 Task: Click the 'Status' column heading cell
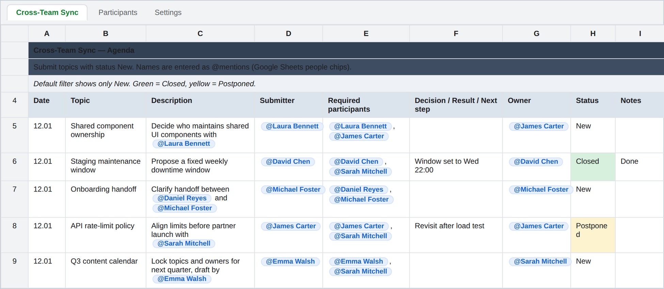pos(593,105)
